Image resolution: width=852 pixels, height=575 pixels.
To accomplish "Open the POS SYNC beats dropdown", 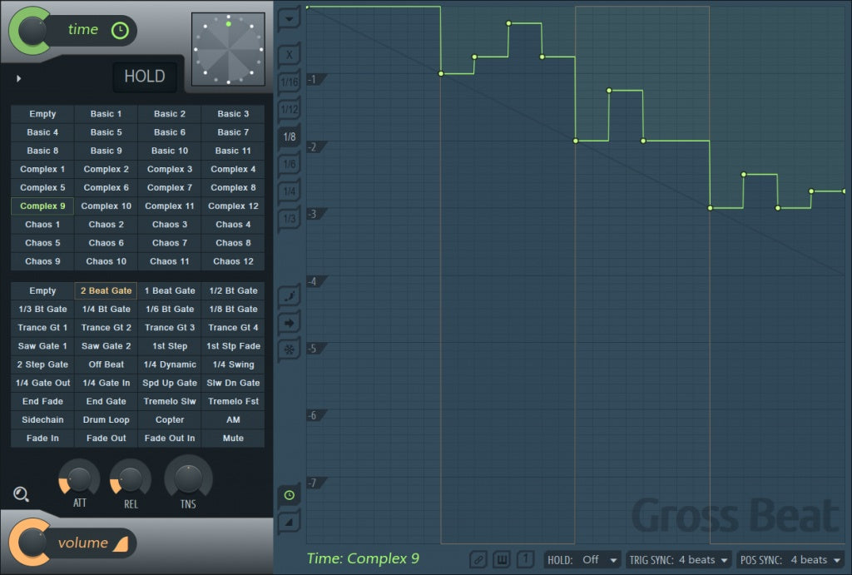I will 790,560.
